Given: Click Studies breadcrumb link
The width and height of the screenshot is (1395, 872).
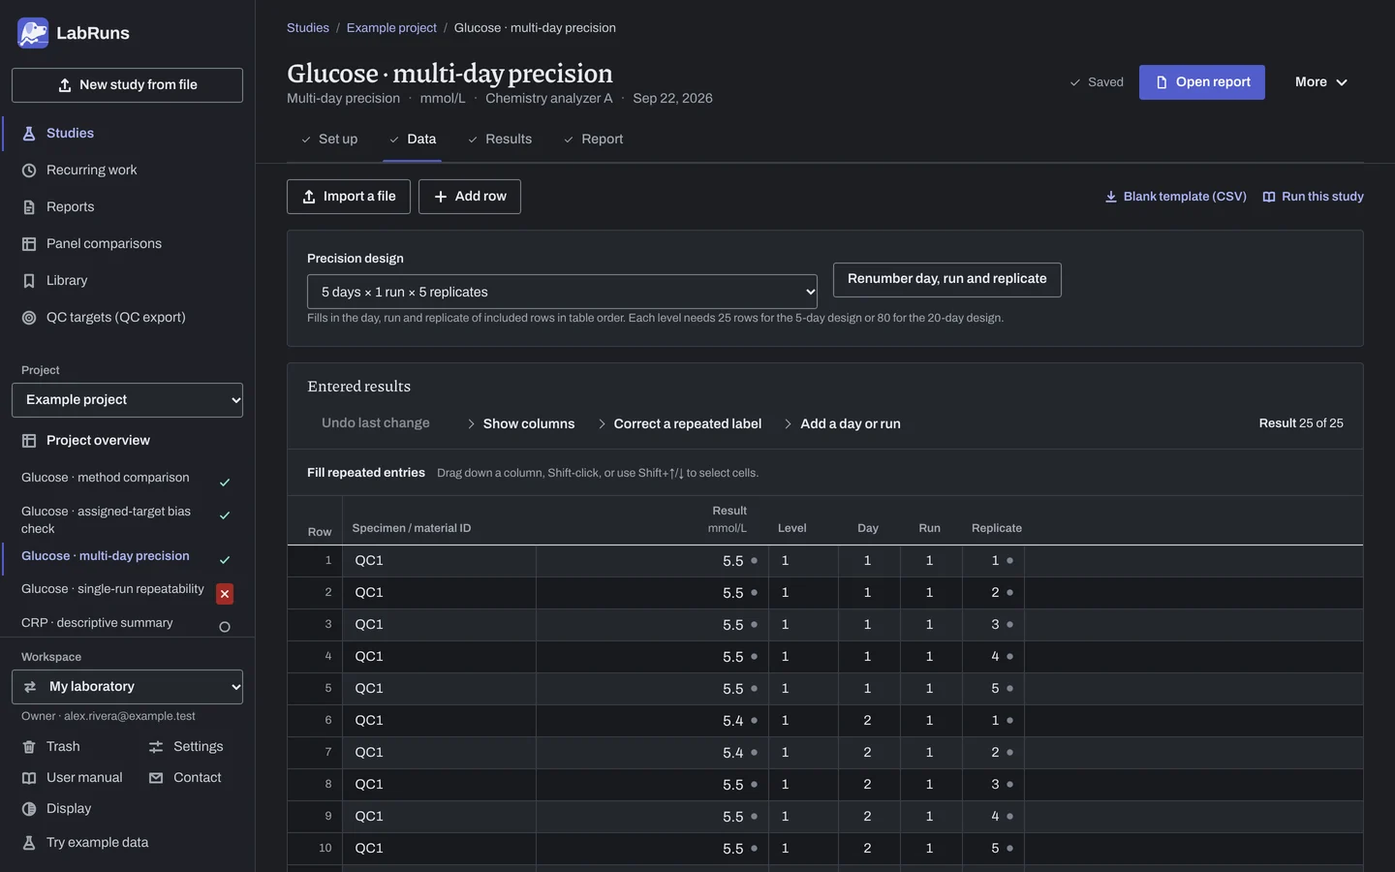Looking at the screenshot, I should pyautogui.click(x=308, y=28).
